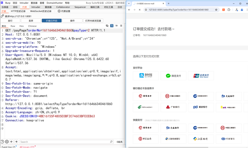Switch to the Hex view tab
This screenshot has width=248, height=148.
(22, 26)
